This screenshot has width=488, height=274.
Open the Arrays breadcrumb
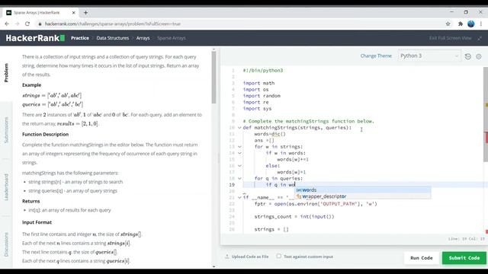[143, 38]
